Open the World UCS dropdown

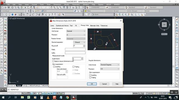(102, 14)
